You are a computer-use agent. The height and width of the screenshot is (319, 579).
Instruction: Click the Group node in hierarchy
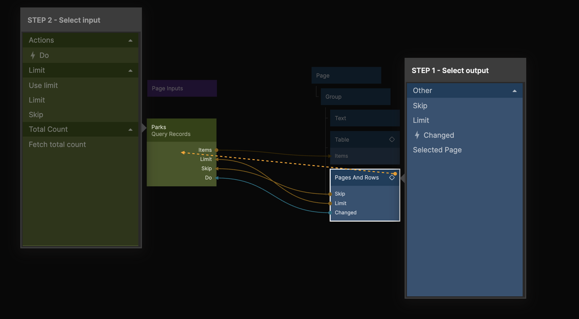coord(355,97)
